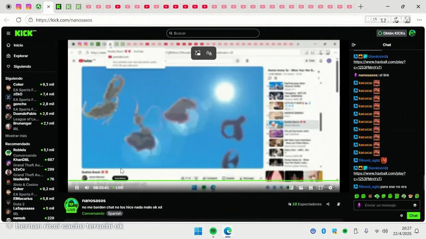Reload the page in browser

pos(19,20)
